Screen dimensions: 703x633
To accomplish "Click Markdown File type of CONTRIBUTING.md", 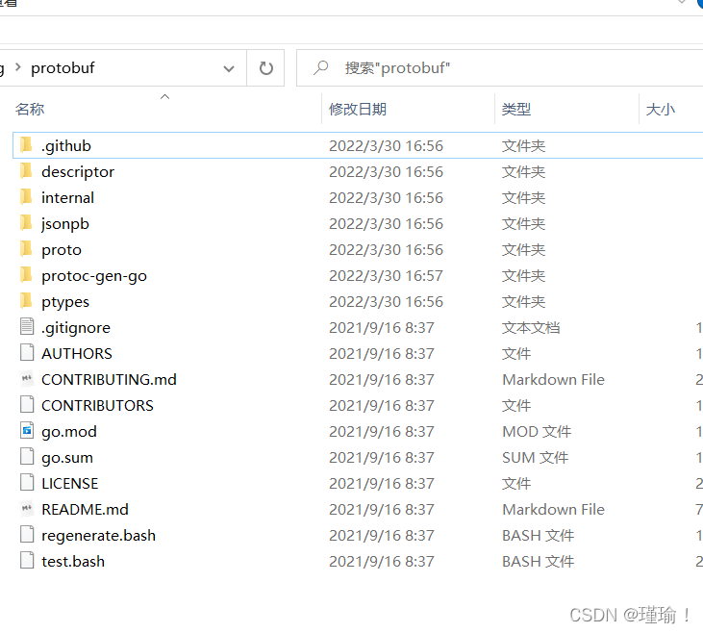I will tap(553, 380).
